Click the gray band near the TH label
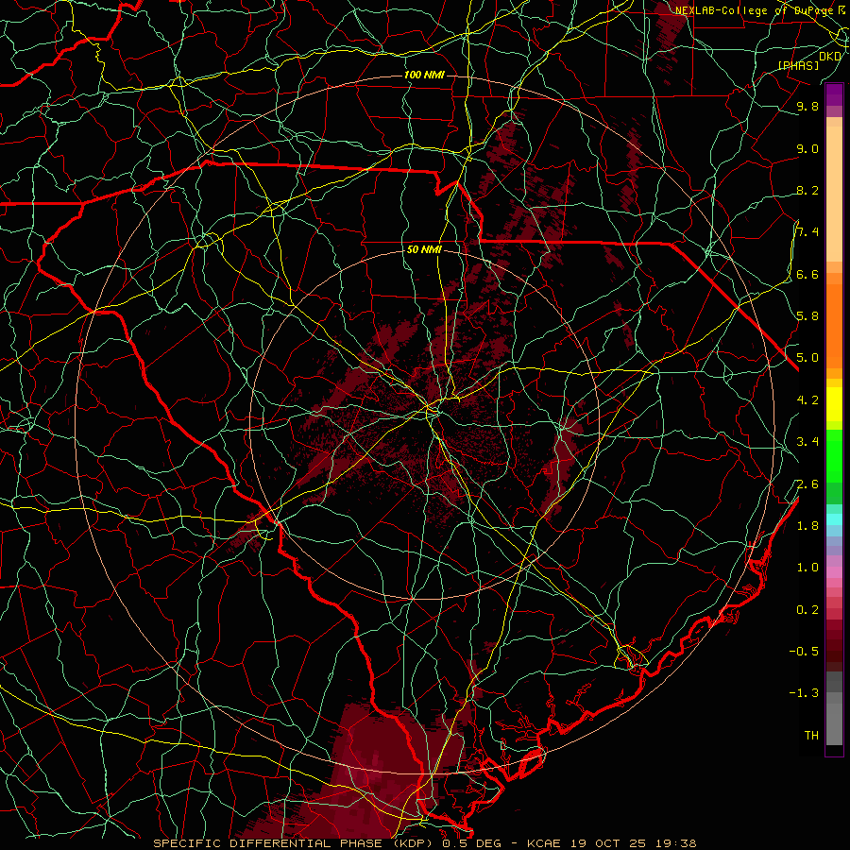 click(834, 723)
